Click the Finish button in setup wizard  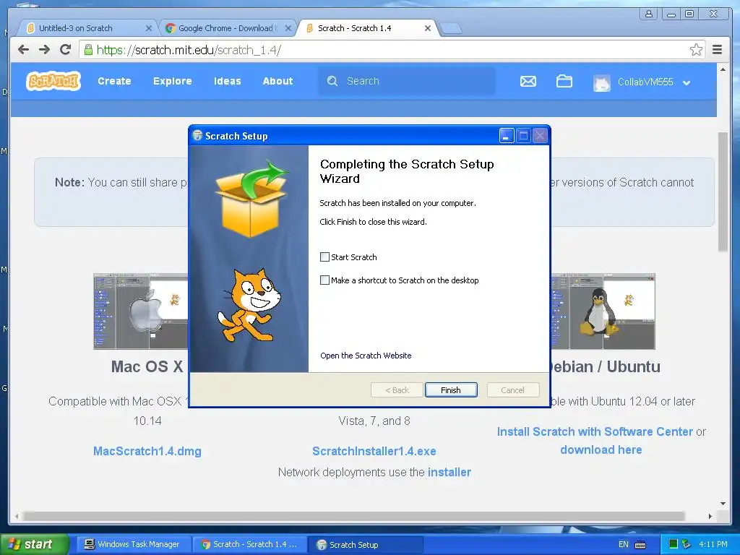click(451, 390)
